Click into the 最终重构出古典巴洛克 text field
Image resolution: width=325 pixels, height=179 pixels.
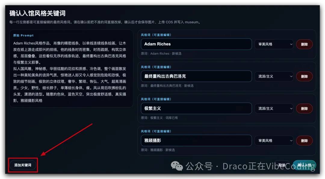coord(196,76)
